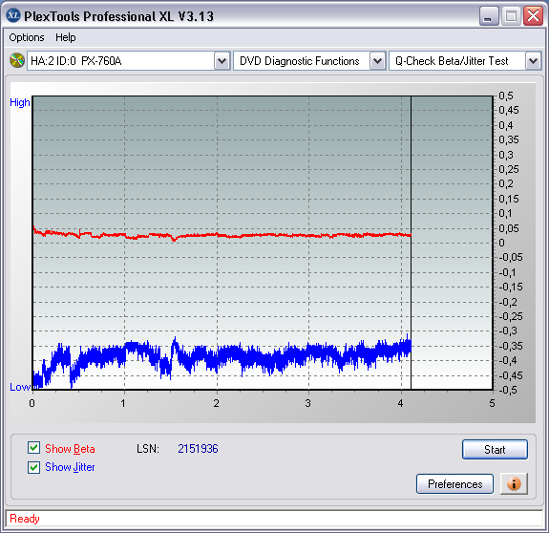
Task: Open the orange info icon button
Action: (514, 484)
